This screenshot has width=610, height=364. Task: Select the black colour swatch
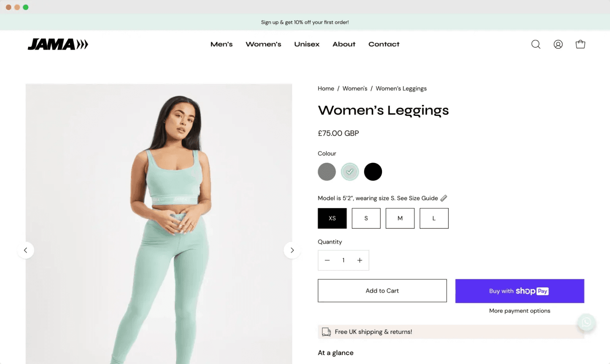373,171
